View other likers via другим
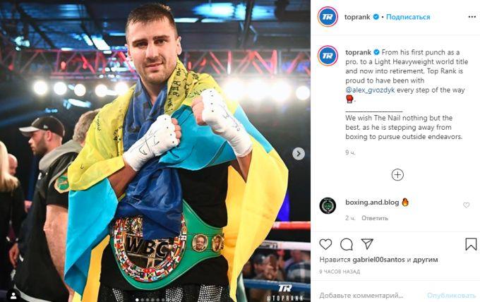 [425, 260]
